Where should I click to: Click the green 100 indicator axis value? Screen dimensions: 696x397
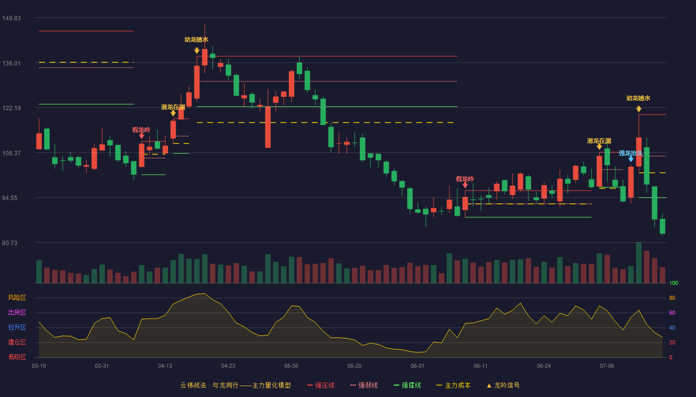(x=674, y=283)
